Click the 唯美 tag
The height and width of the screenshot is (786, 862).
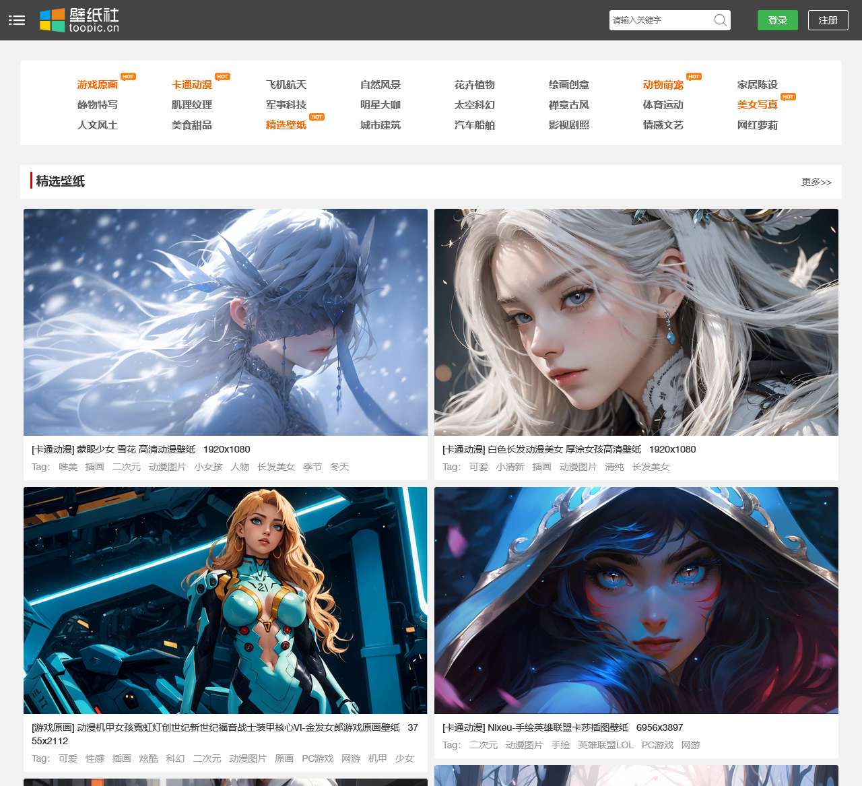click(x=68, y=467)
